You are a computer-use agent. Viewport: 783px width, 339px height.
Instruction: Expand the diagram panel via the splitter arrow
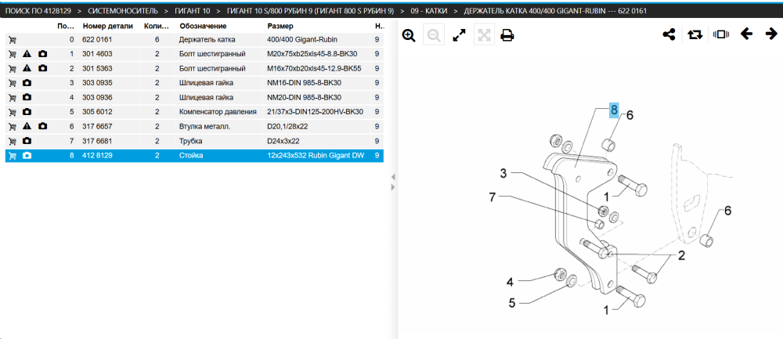[392, 187]
